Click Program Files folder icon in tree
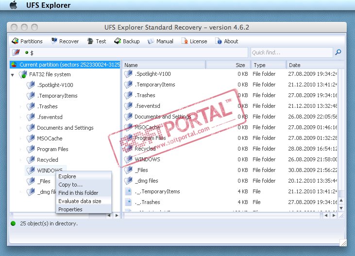Viewport: 355px width, 256px height. tap(31, 149)
